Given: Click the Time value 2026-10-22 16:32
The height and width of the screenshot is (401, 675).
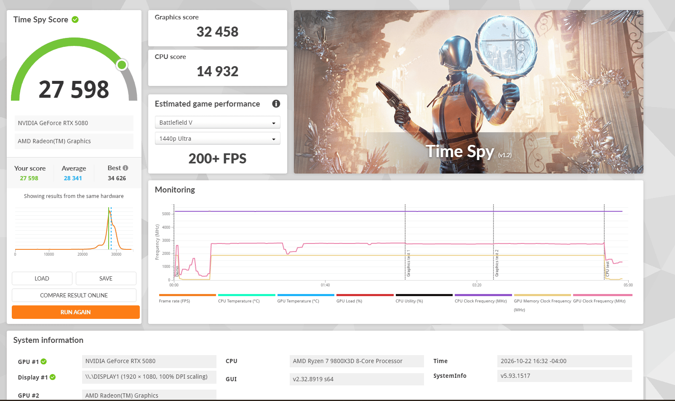Looking at the screenshot, I should [565, 361].
